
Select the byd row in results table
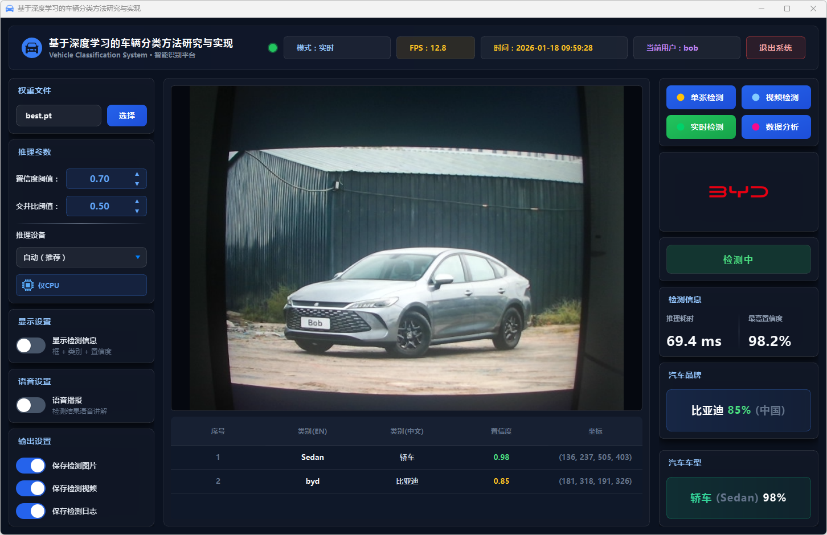point(407,481)
